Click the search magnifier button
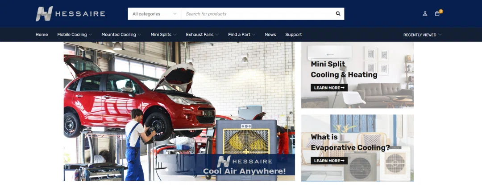 338,14
